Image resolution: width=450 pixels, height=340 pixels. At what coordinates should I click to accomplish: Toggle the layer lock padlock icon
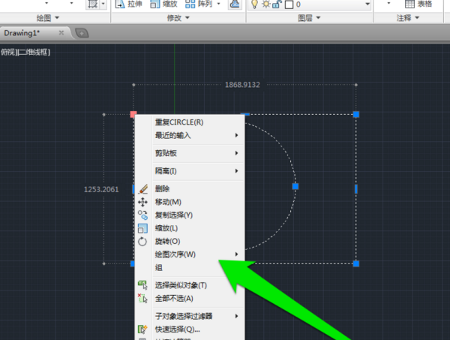(277, 5)
